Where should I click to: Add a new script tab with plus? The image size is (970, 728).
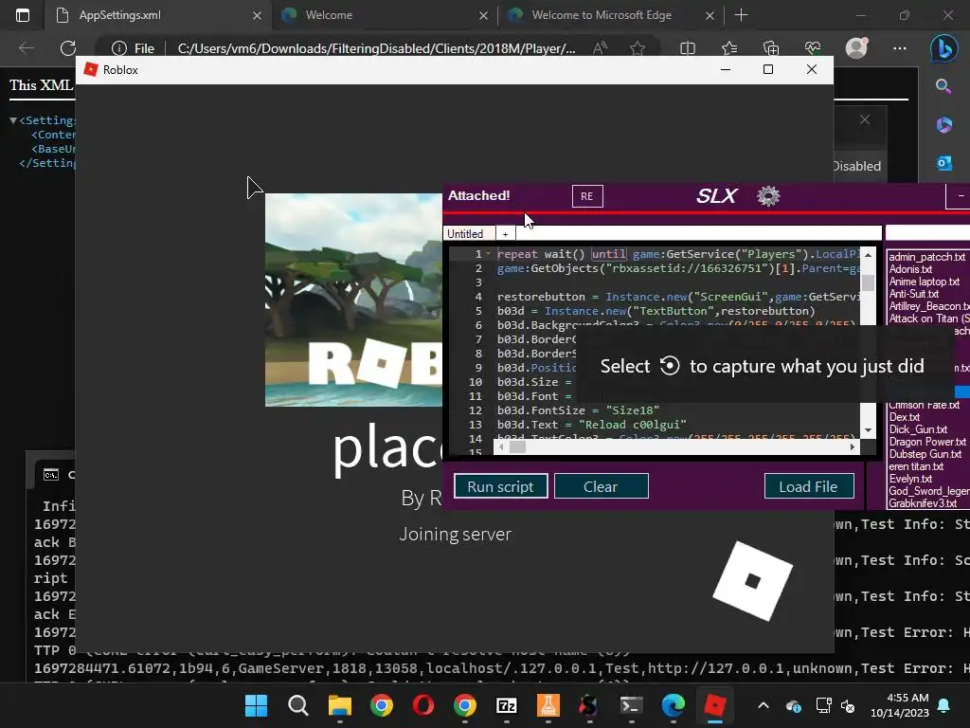coord(506,234)
